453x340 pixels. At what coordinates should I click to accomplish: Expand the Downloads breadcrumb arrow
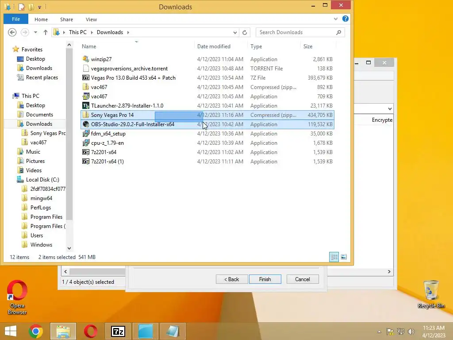pos(128,32)
